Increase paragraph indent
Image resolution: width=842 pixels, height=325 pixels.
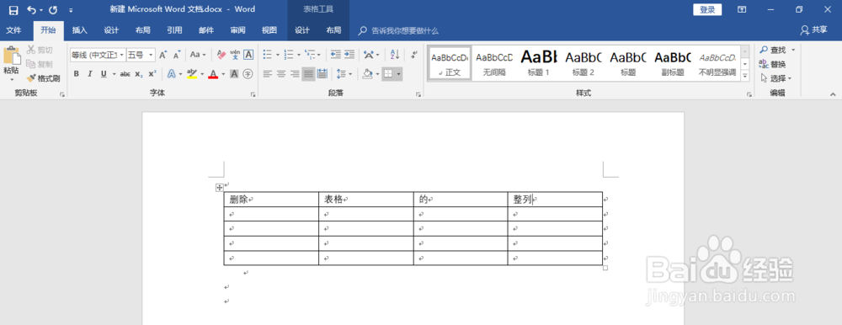click(x=349, y=55)
